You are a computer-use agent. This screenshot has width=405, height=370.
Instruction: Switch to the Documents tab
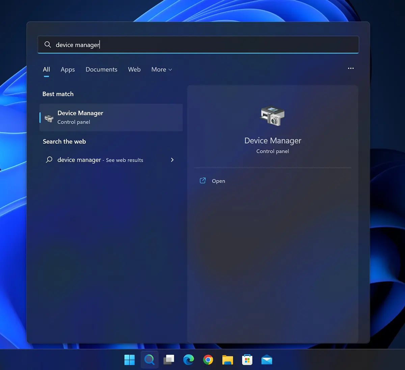pyautogui.click(x=102, y=70)
